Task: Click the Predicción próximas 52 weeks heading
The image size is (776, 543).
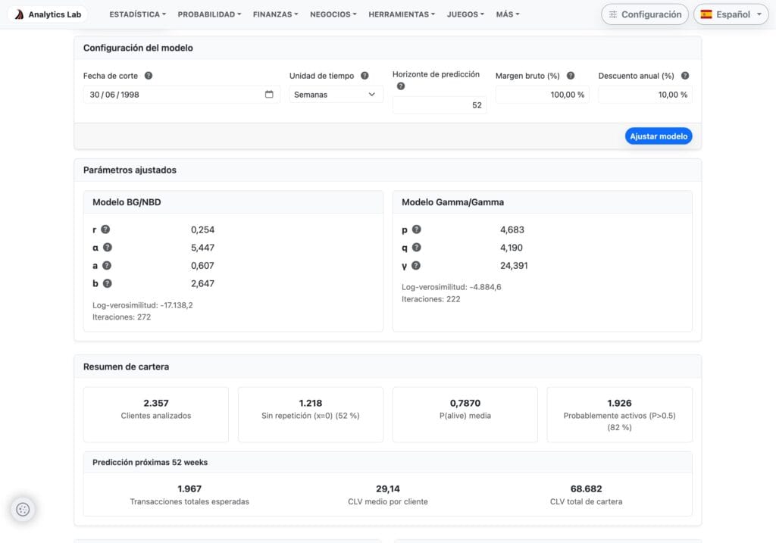Action: [150, 463]
